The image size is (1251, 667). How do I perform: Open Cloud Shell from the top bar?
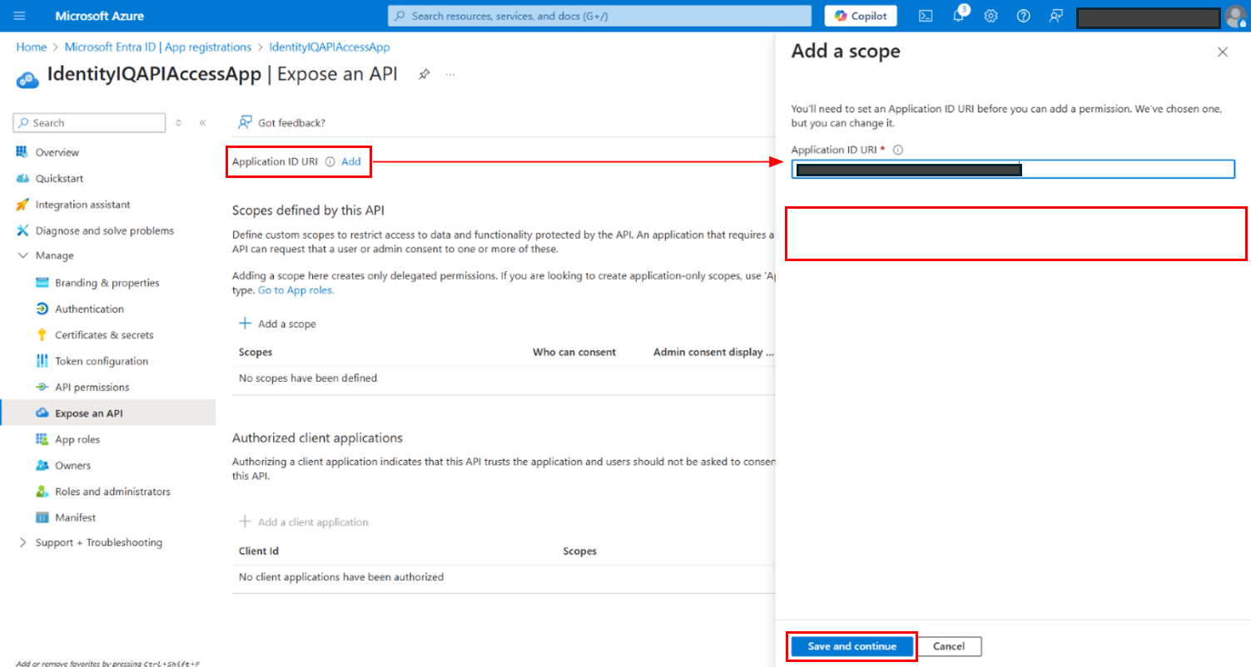click(925, 16)
